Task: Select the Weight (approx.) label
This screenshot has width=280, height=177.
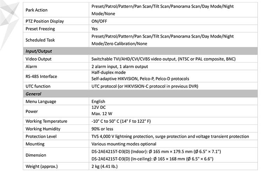Action: [42, 166]
